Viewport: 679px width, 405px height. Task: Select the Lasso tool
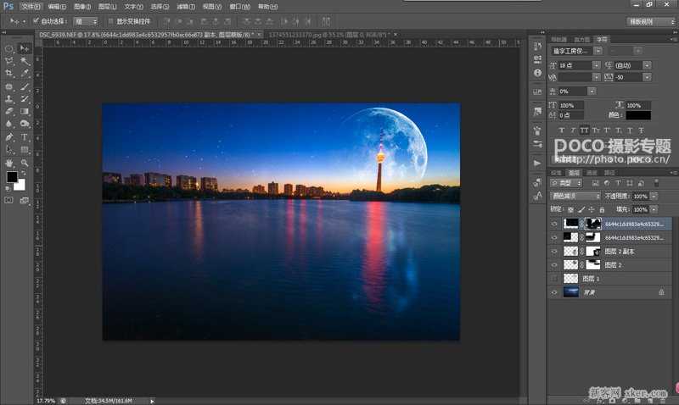pos(9,61)
